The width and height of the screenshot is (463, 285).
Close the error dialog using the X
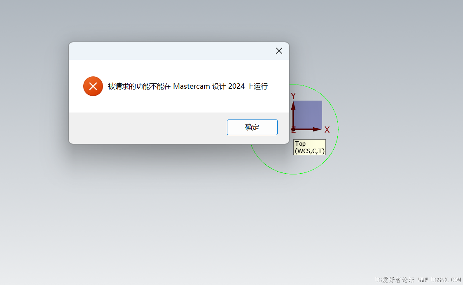279,51
